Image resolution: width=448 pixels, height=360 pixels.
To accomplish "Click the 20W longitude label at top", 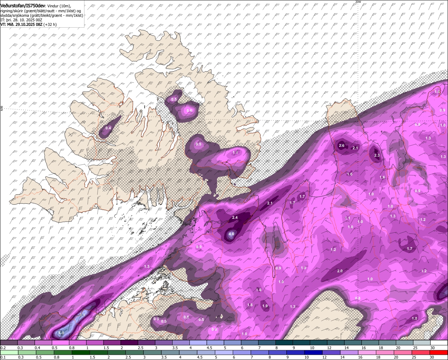I will pyautogui.click(x=358, y=2).
